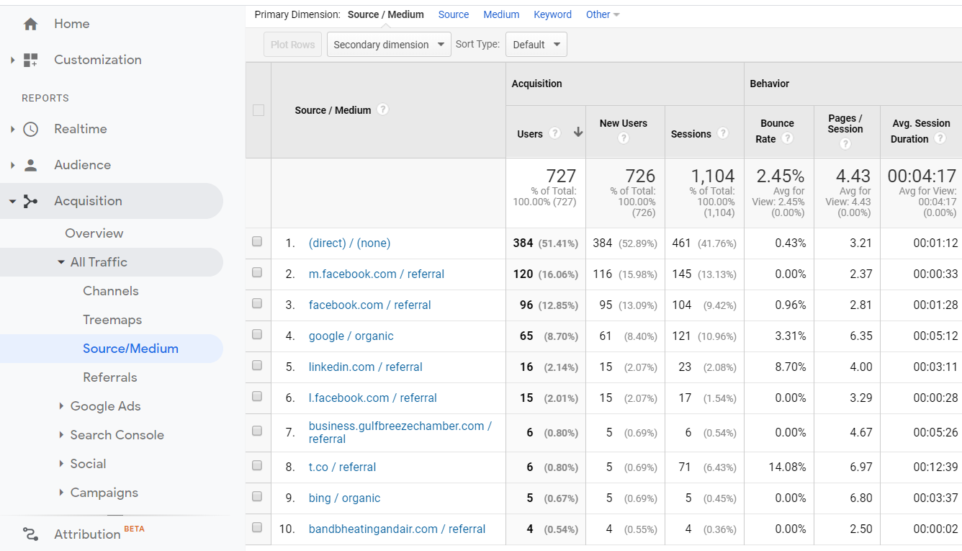This screenshot has width=962, height=551.
Task: Check the box for m.facebook.com / referral row
Action: coord(257,273)
